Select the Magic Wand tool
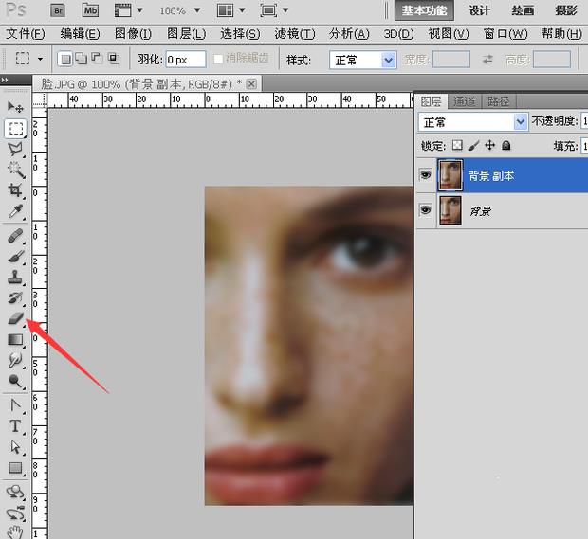 pos(16,169)
